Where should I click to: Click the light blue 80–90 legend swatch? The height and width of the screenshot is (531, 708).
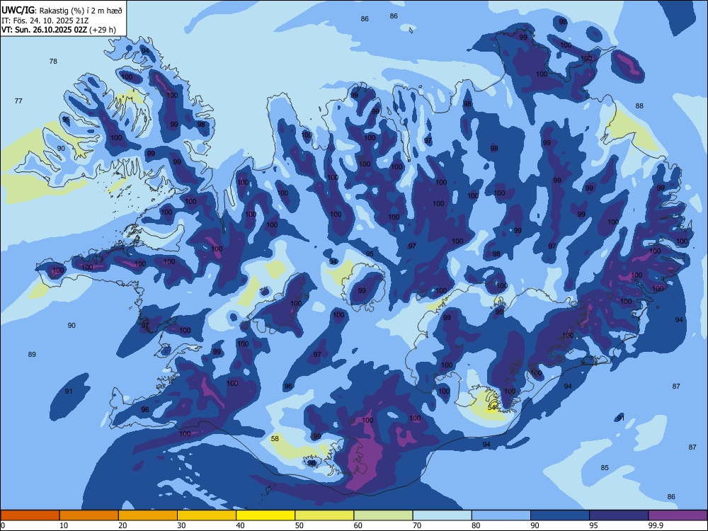(501, 515)
